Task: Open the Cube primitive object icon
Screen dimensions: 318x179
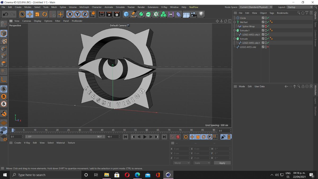Action: [126, 14]
